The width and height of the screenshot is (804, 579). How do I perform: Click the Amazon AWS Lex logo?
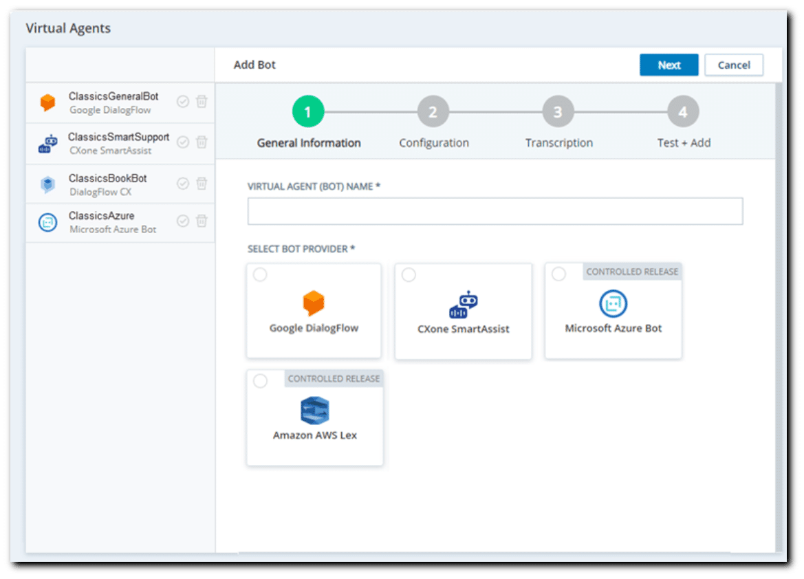[314, 411]
